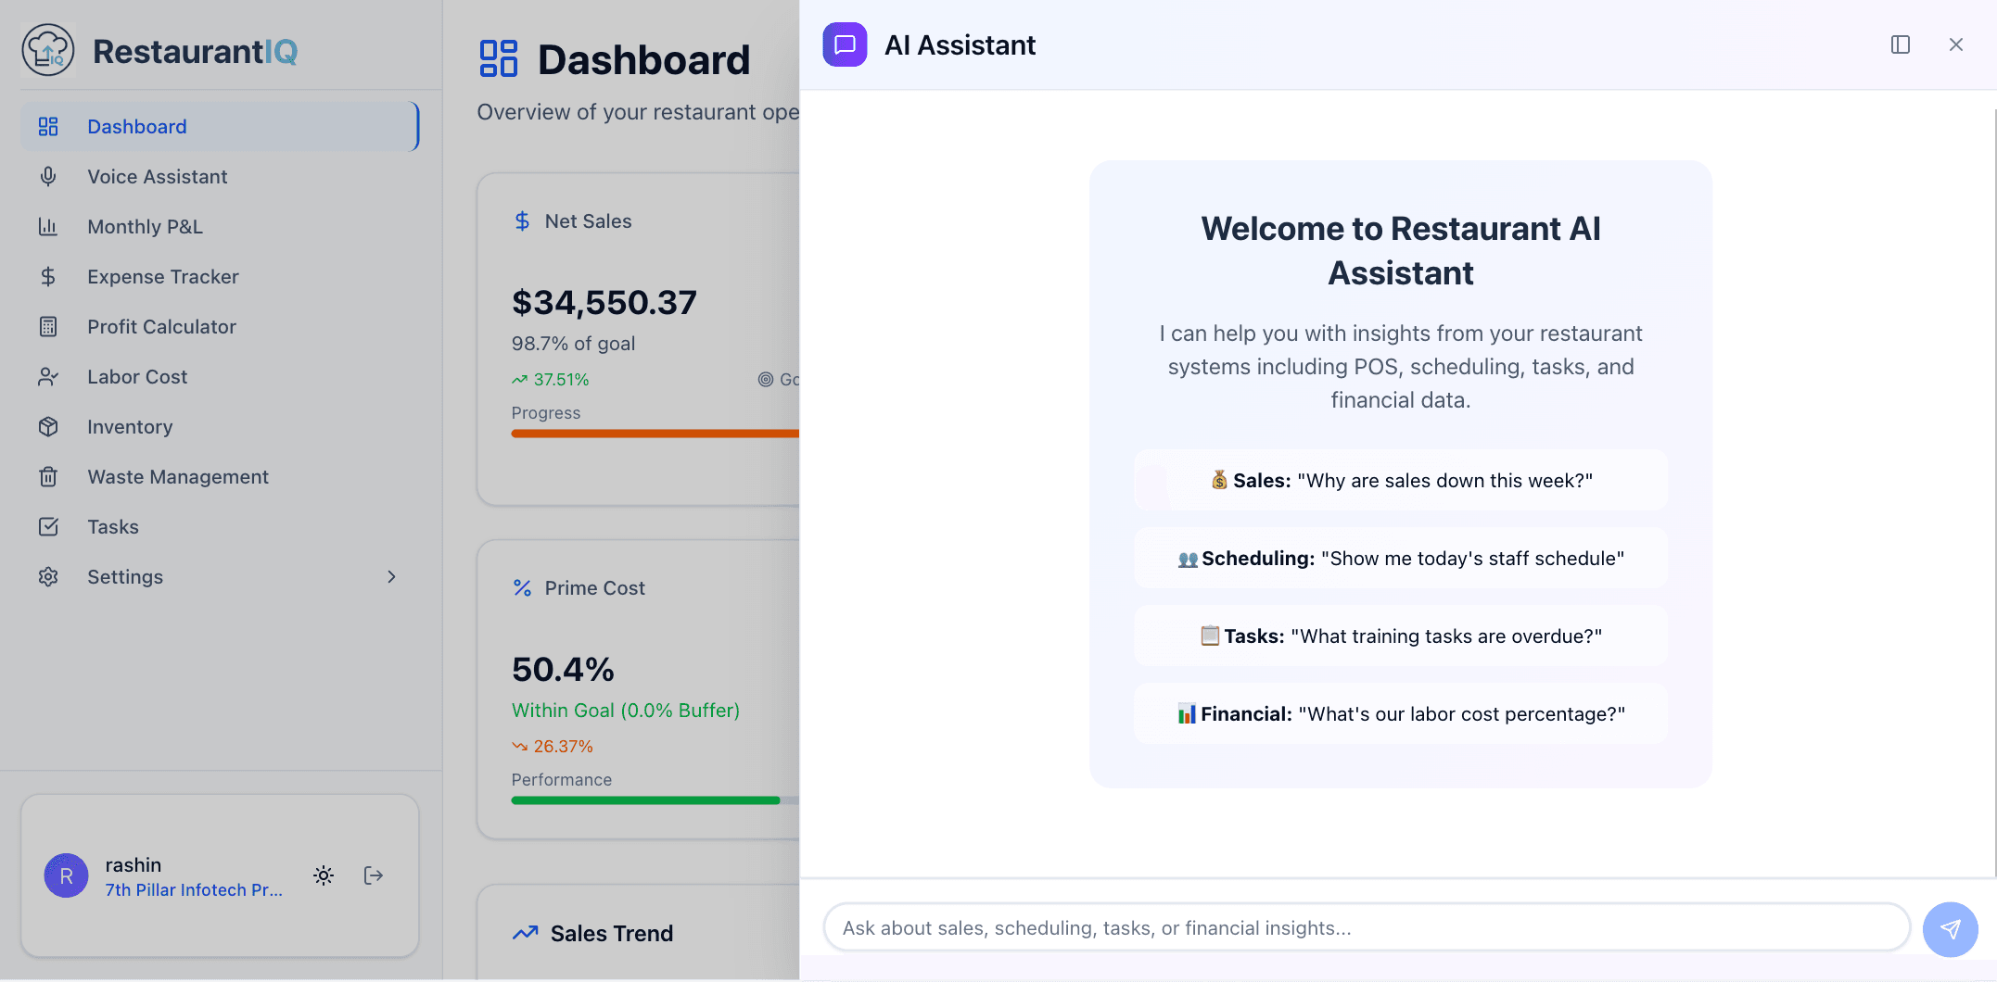Open the Voice Assistant section
Image resolution: width=1997 pixels, height=982 pixels.
pos(157,176)
